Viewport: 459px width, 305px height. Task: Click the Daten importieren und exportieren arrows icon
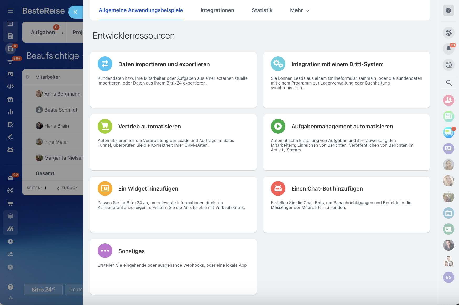tap(105, 64)
